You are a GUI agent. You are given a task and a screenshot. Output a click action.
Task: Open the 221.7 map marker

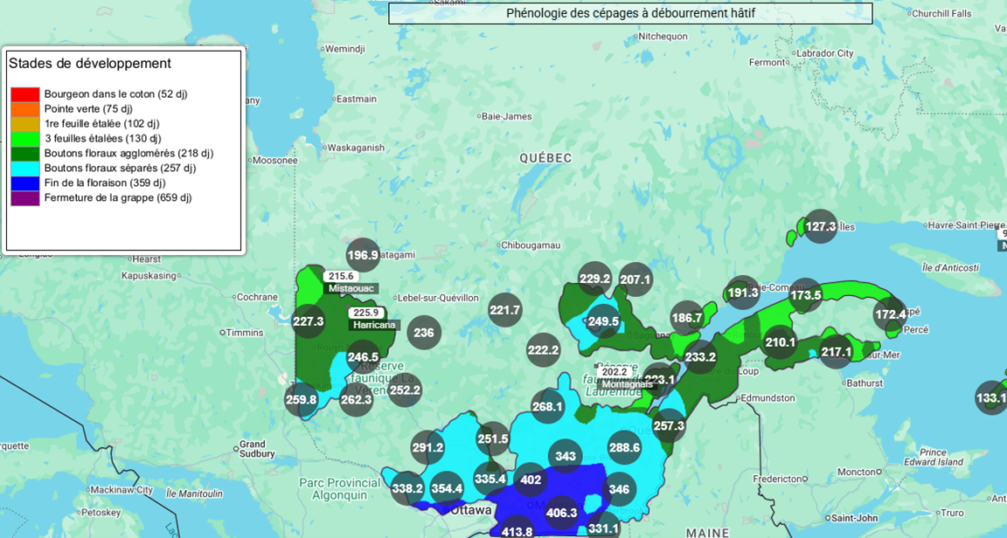coord(504,310)
